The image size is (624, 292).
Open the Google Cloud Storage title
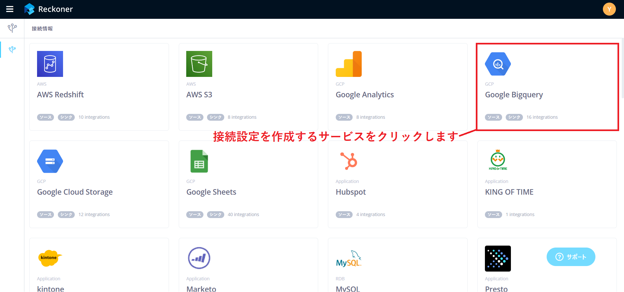pos(75,192)
